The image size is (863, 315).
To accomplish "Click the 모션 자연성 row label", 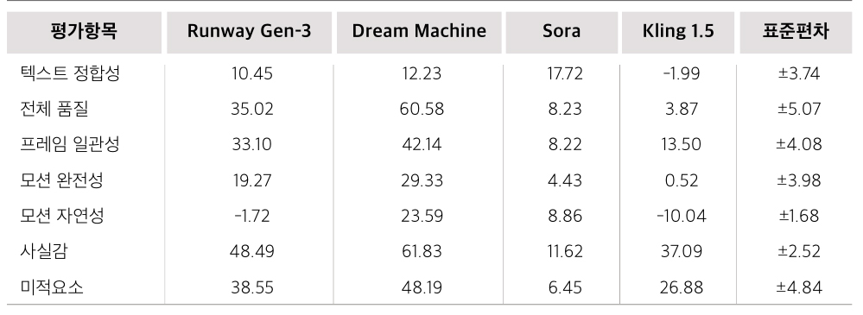I will click(61, 216).
